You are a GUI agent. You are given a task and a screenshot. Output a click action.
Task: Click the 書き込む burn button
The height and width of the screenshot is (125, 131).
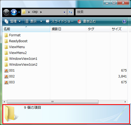(87, 21)
